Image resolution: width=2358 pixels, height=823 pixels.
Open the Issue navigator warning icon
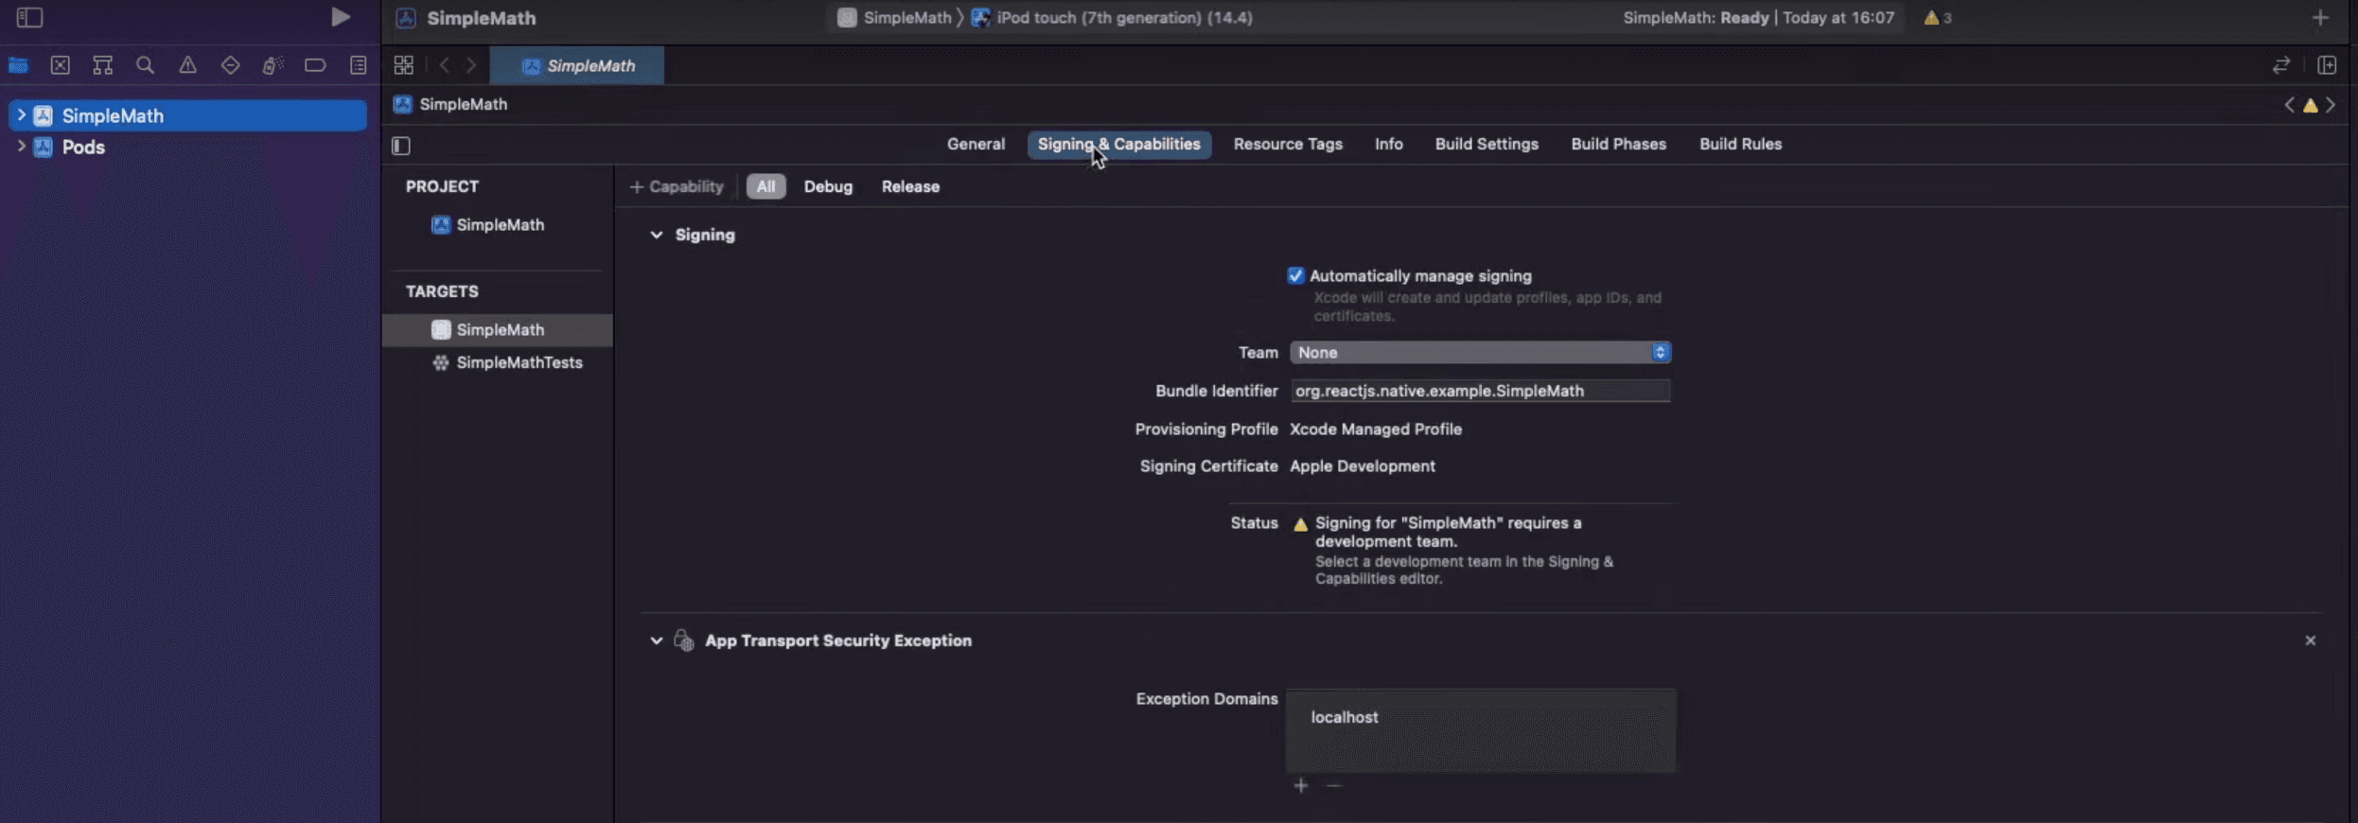pos(187,65)
